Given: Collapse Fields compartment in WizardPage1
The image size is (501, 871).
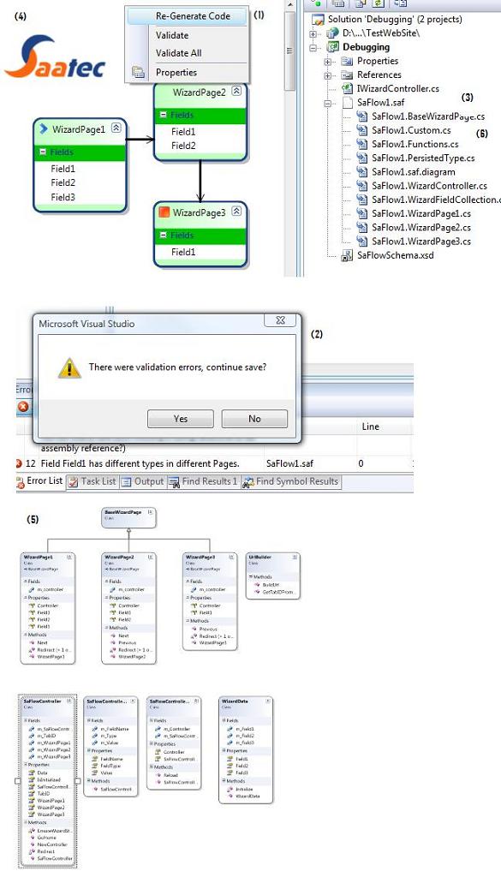Looking at the screenshot, I should point(42,152).
